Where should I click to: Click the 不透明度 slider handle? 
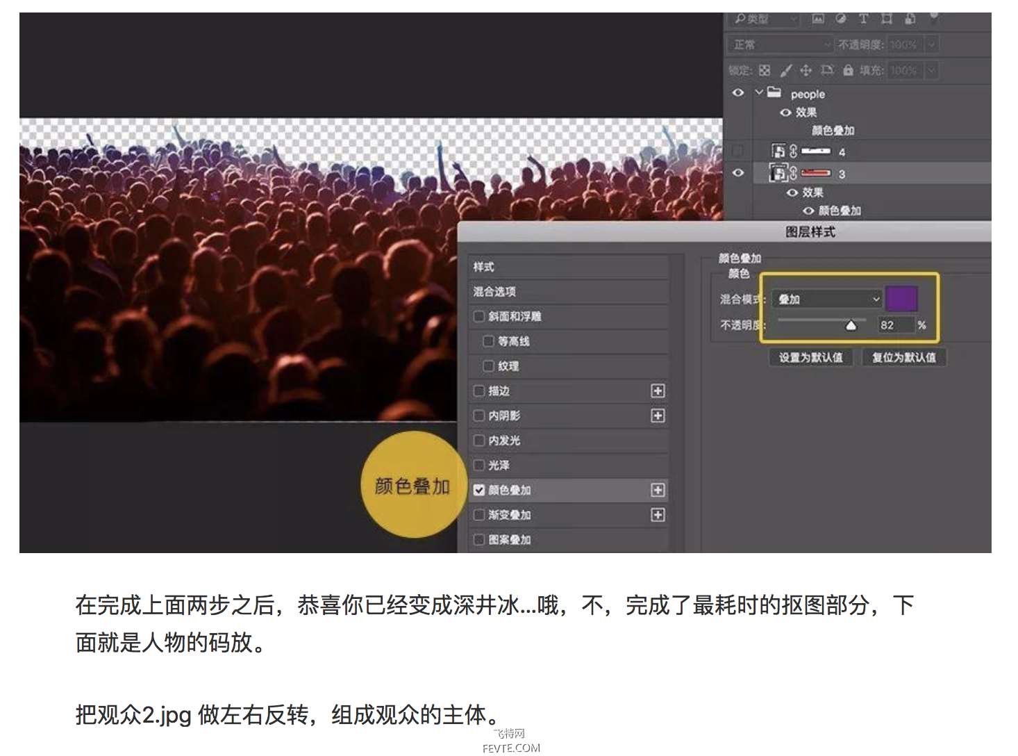tap(851, 325)
